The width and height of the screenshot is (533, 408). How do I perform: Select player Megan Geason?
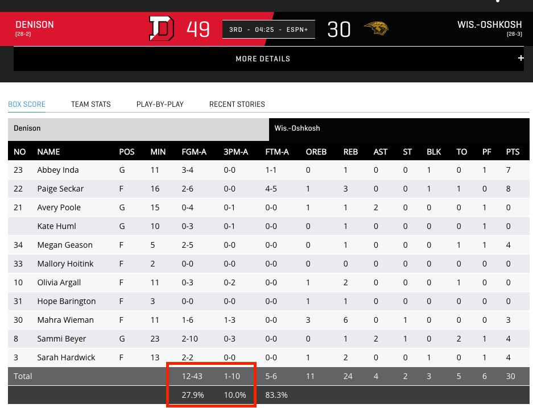pos(65,245)
